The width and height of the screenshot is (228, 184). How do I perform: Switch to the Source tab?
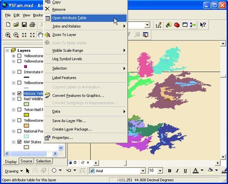[x=26, y=161]
